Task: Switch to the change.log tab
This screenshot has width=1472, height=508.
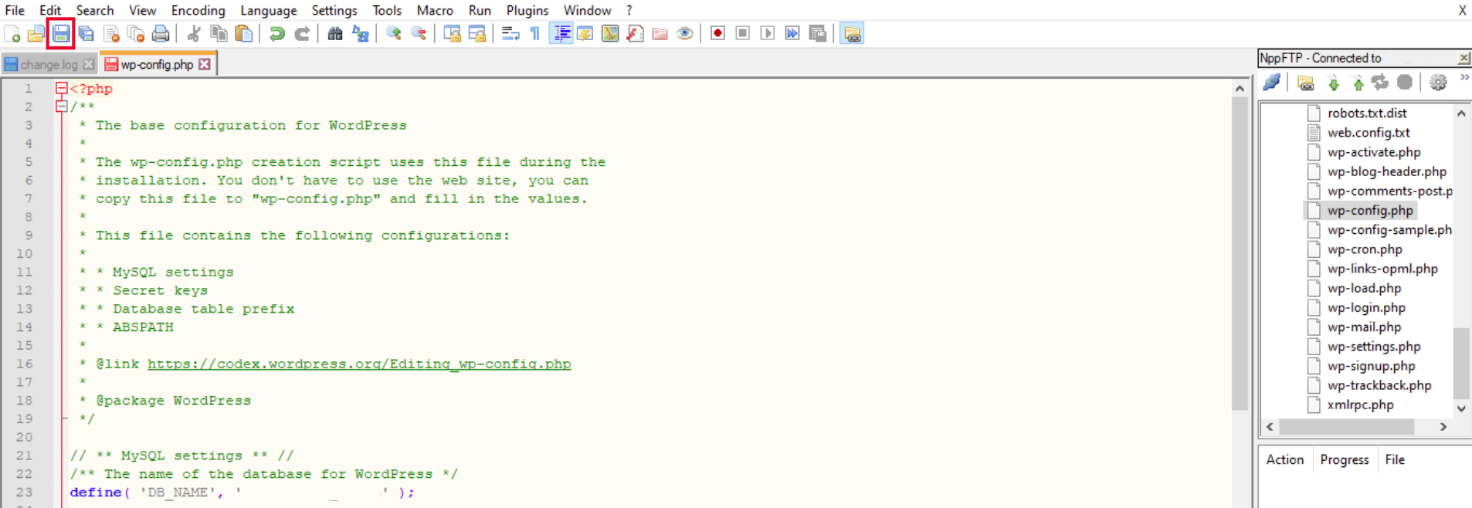Action: tap(49, 65)
